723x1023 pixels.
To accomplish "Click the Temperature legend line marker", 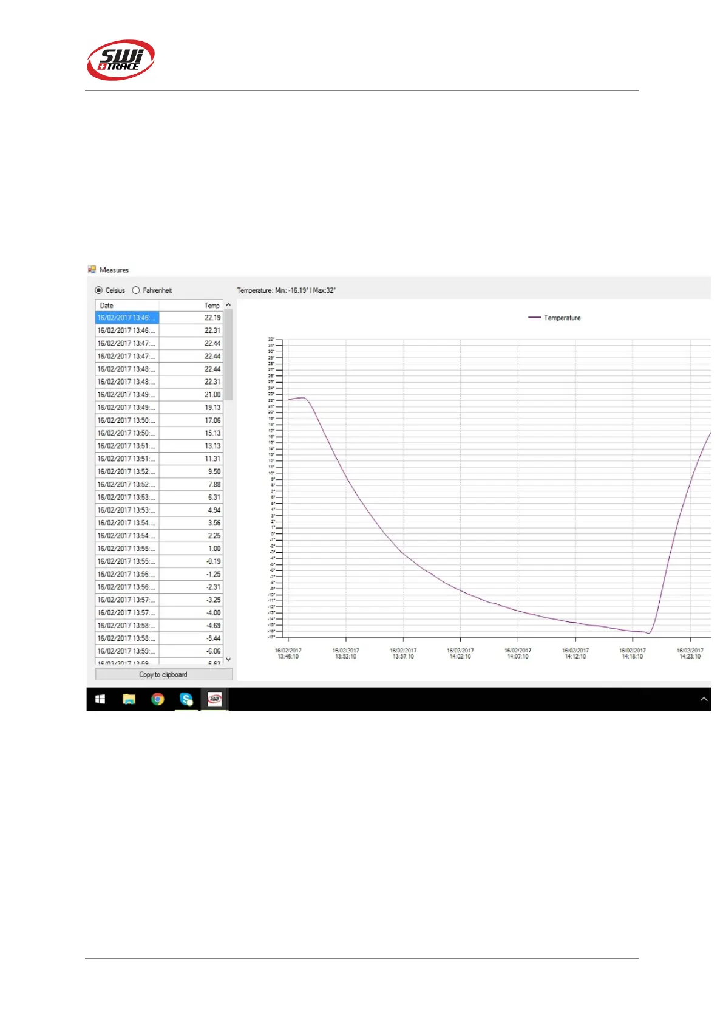I will click(x=534, y=318).
